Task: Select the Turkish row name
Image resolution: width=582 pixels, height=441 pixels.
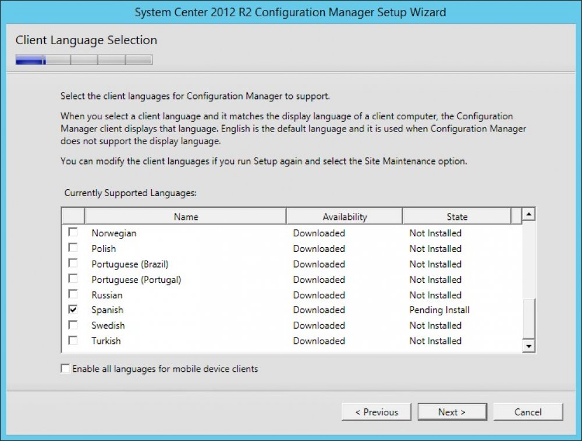Action: click(x=106, y=341)
